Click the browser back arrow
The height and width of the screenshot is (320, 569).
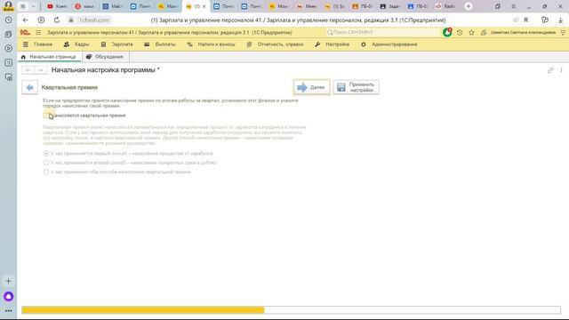pyautogui.click(x=25, y=20)
